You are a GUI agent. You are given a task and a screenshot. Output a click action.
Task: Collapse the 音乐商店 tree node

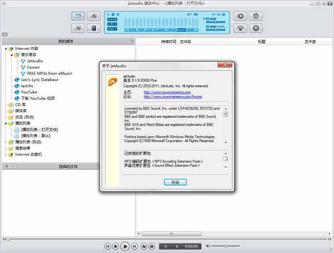[12, 55]
